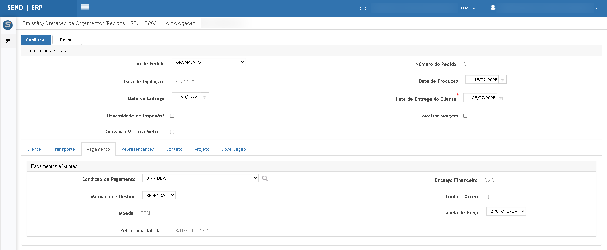The height and width of the screenshot is (250, 607).
Task: Enable Gravação Metro a Metro checkbox
Action: pos(172,132)
